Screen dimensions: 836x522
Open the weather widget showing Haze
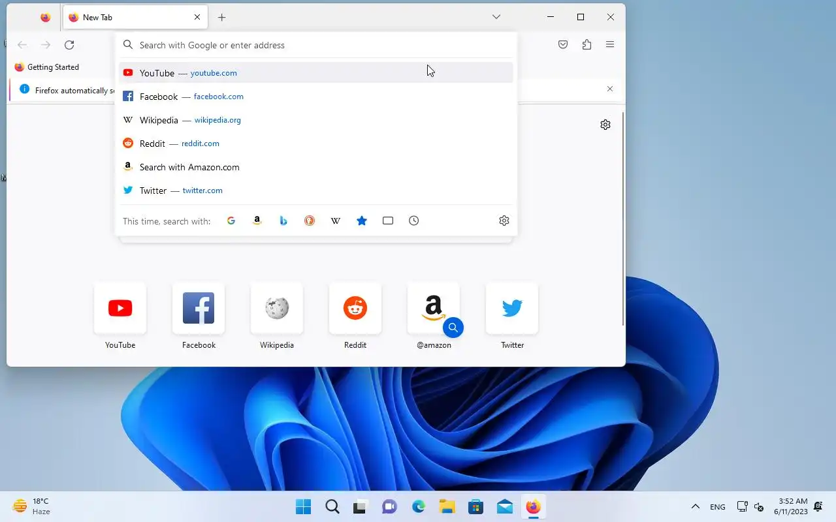pos(33,506)
